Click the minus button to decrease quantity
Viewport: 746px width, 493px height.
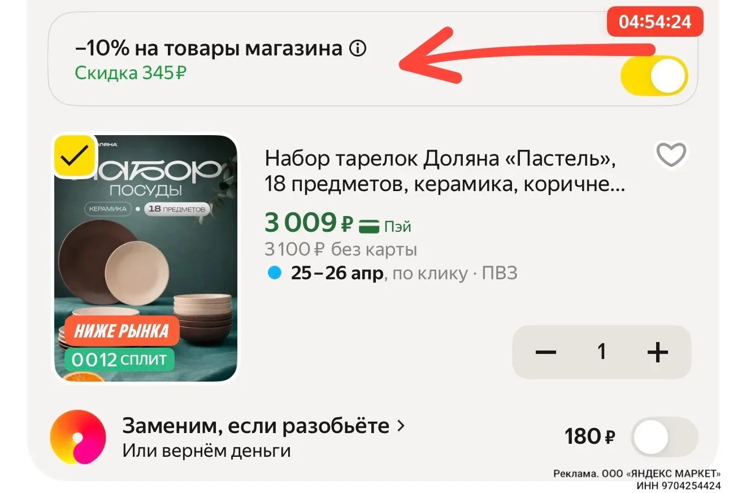pyautogui.click(x=546, y=353)
